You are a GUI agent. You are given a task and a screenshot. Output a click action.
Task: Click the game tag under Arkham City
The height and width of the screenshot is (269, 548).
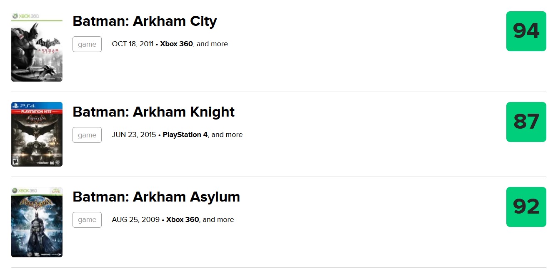[87, 44]
